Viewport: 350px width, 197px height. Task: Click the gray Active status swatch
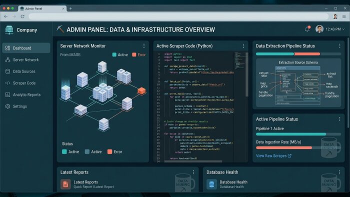point(87,151)
